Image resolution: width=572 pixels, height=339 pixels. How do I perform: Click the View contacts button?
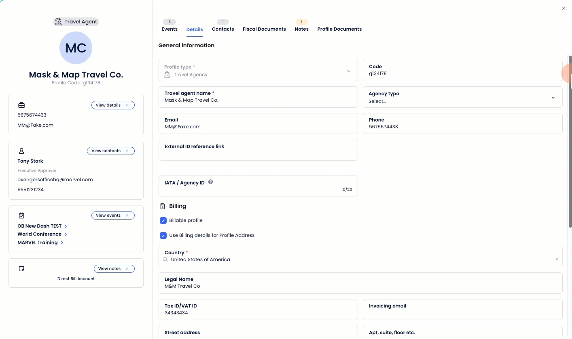coord(110,151)
